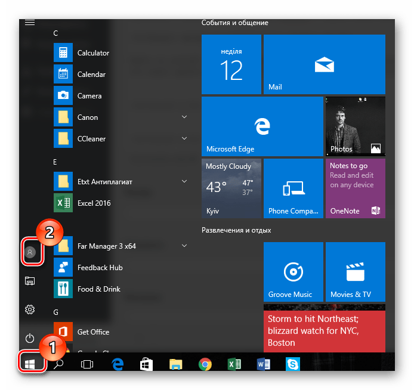Viewport: 414px width, 390px height.
Task: Open the OneNote tile
Action: (356, 188)
